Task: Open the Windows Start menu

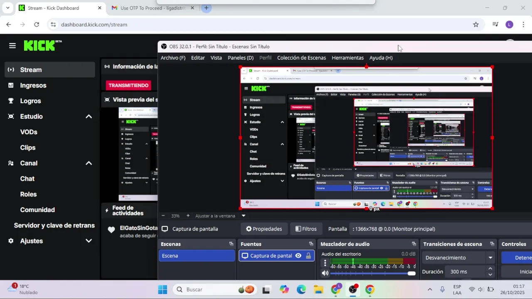Action: (x=163, y=289)
